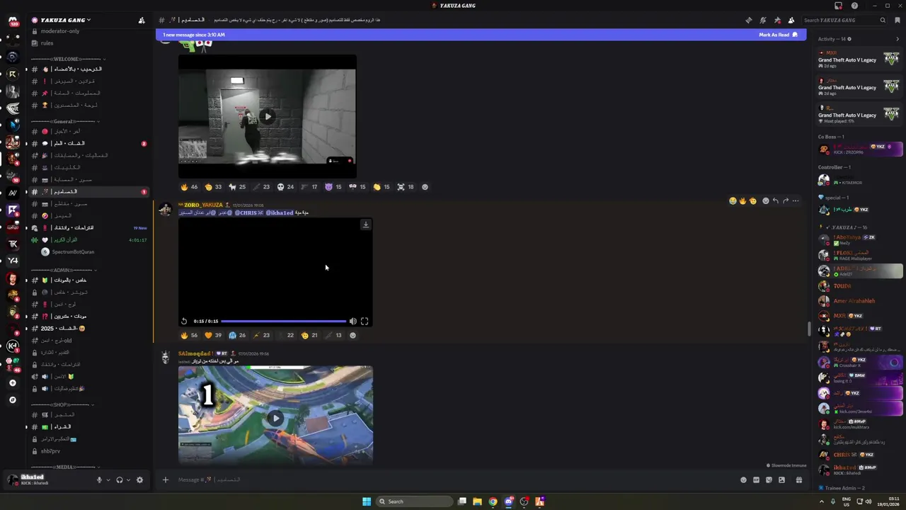
Task: Open Help question mark icon
Action: click(854, 6)
